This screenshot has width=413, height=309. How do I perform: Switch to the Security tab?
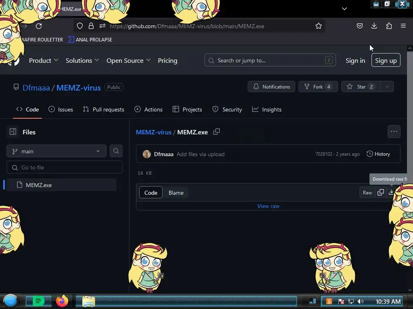tap(227, 109)
